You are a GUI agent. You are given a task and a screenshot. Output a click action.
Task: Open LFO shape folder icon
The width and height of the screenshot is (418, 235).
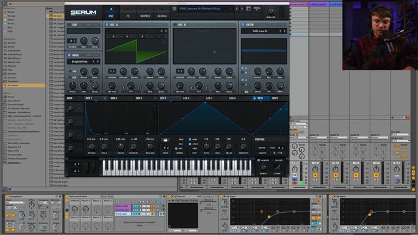point(165,140)
